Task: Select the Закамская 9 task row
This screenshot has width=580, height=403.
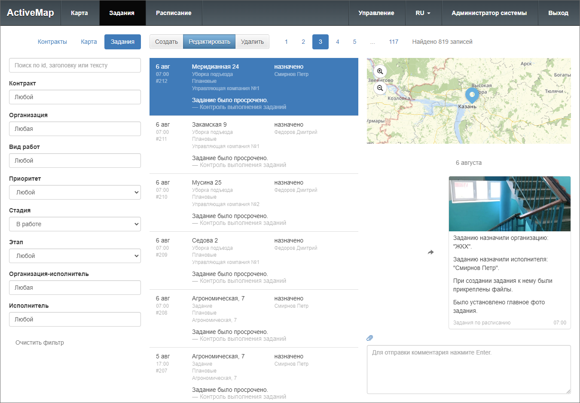Action: click(x=253, y=145)
